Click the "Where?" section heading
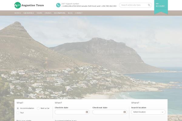The width and height of the screenshot is (182, 121). (135, 103)
